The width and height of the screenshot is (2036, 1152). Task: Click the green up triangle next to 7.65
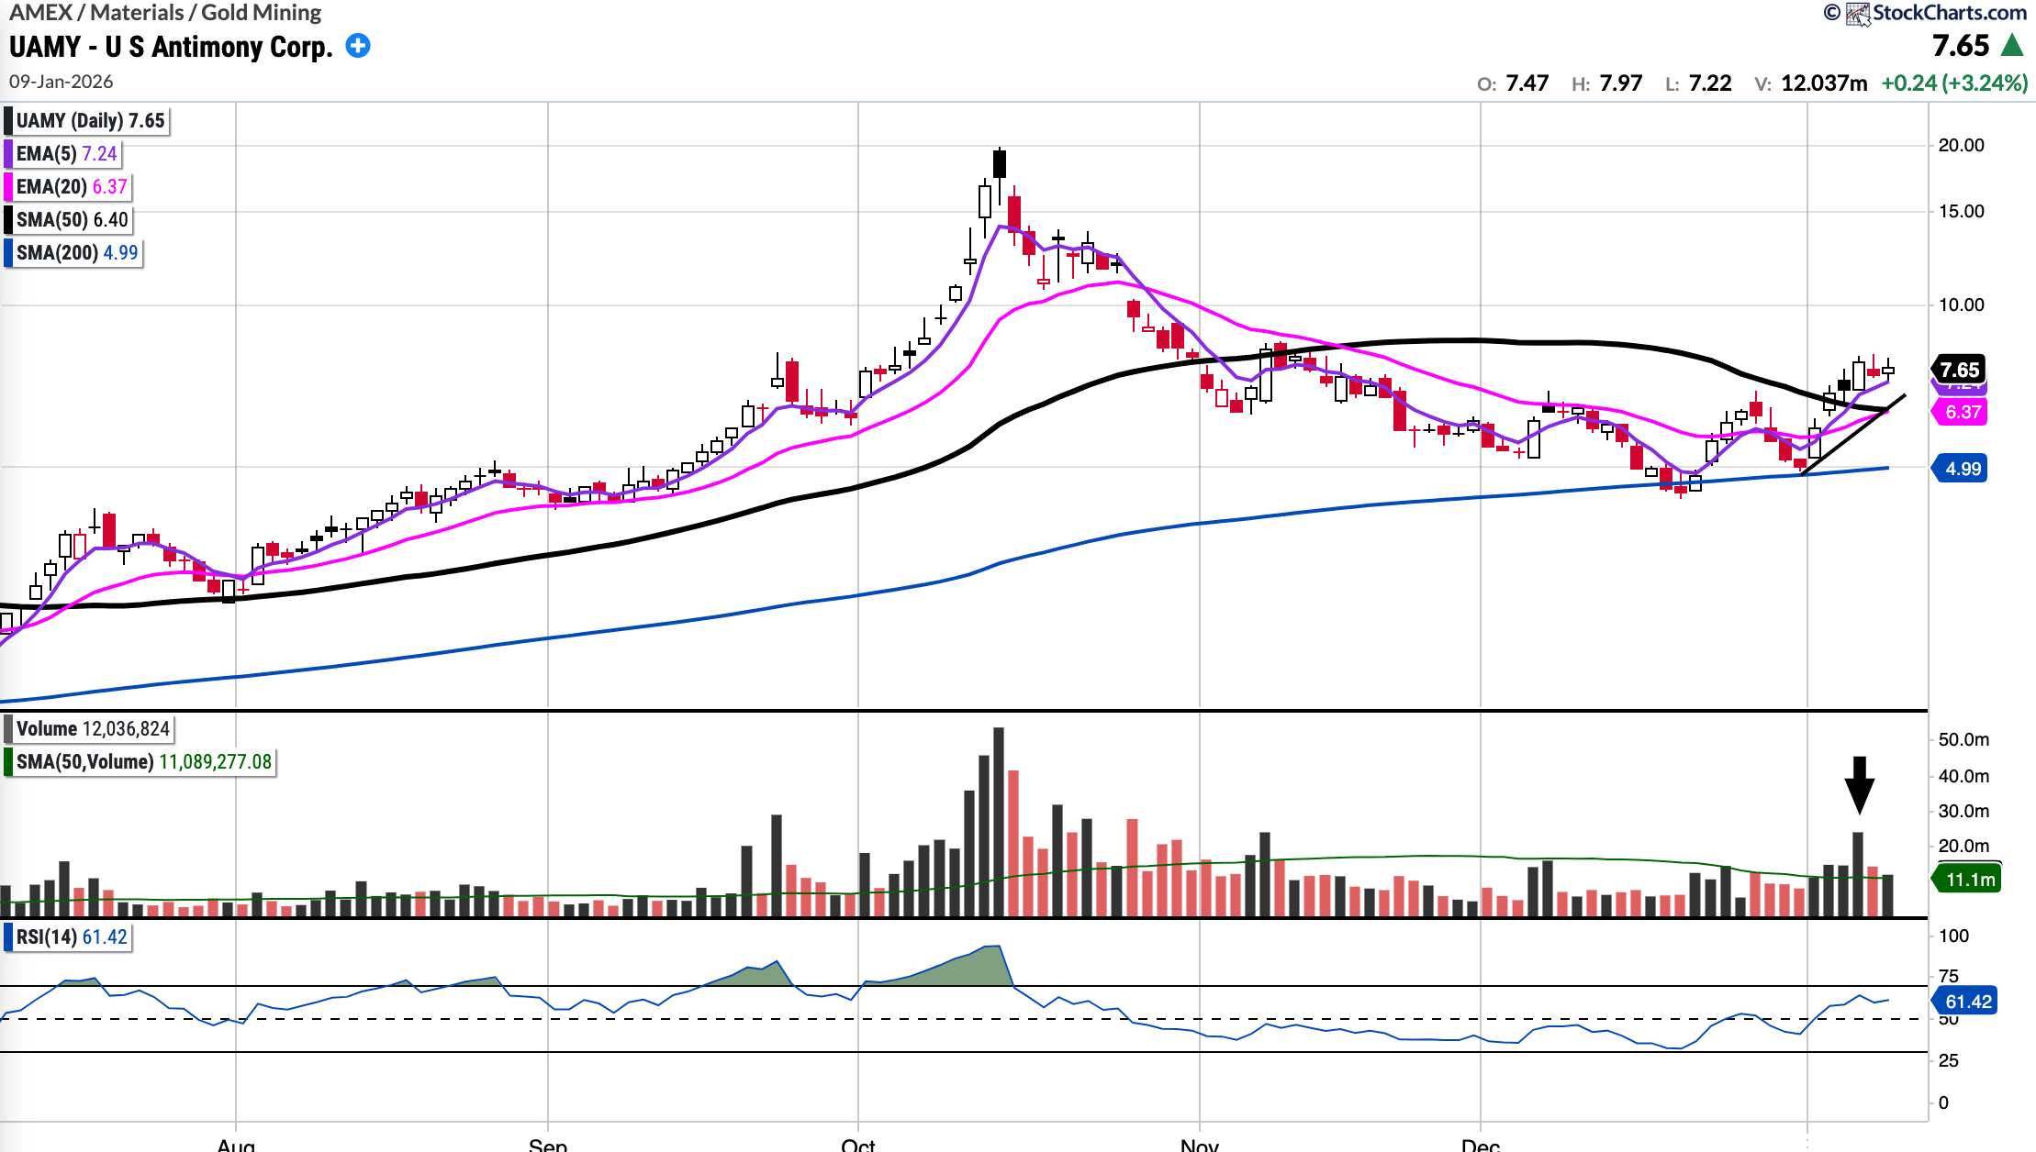[x=2013, y=45]
